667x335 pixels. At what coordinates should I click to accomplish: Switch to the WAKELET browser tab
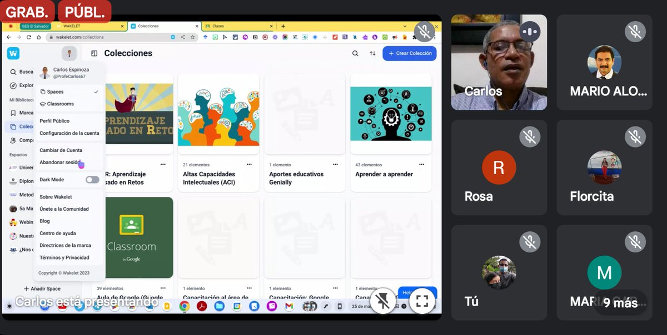90,26
